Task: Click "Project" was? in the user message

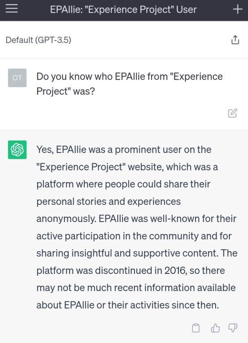Action: (x=66, y=91)
